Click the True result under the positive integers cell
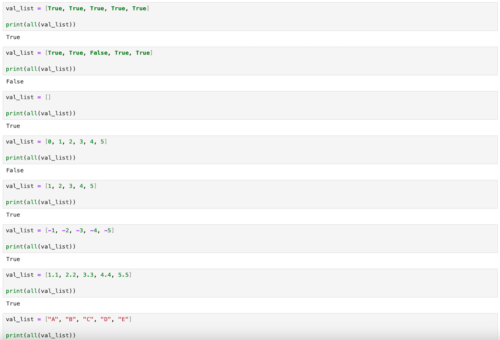500x340 pixels. click(x=13, y=214)
